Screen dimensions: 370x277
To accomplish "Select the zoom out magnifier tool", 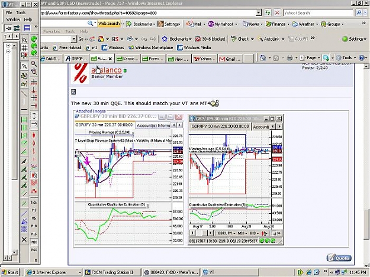I will pyautogui.click(x=34, y=71).
